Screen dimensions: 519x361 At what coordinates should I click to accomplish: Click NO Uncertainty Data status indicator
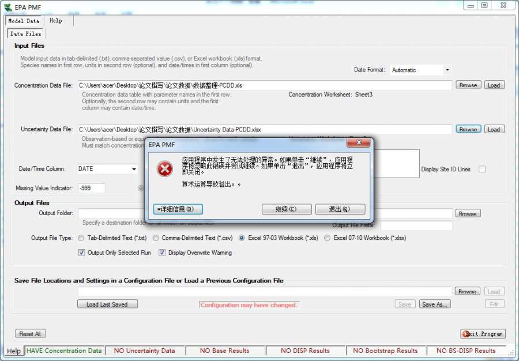[144, 351]
